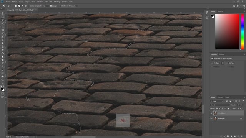Select the Rectangle shape tool
This screenshot has height=138, width=246.
coord(3,73)
